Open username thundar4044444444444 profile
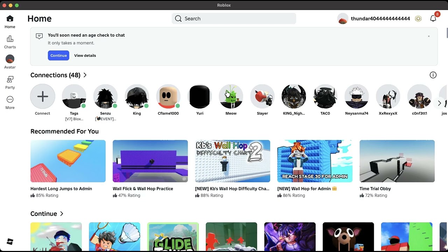448x252 pixels. tap(380, 19)
